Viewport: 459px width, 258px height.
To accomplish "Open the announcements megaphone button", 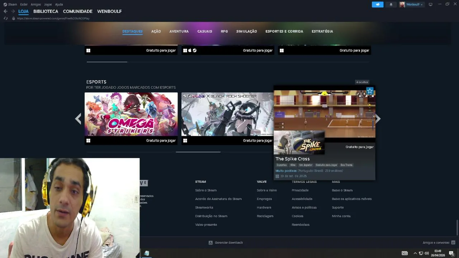I will (x=378, y=4).
